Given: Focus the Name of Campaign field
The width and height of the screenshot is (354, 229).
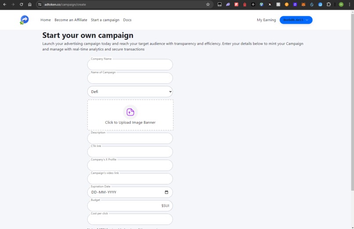Looking at the screenshot, I should pos(130,78).
